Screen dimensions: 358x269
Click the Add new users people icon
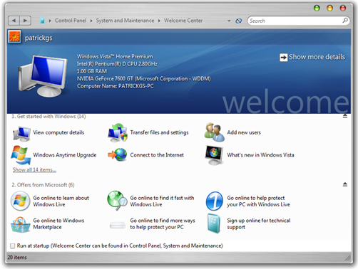pos(214,132)
